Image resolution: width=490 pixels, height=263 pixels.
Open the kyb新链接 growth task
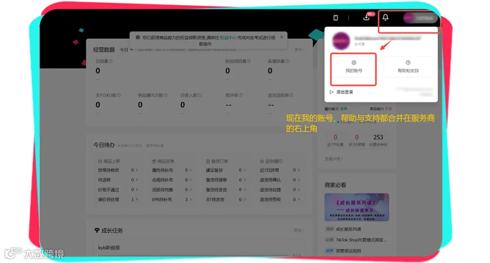109,248
